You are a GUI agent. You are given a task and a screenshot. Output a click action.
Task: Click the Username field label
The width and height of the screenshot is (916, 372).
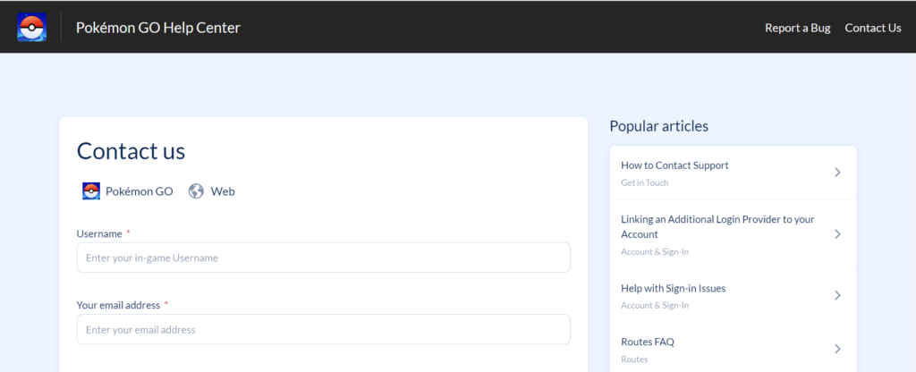coord(99,233)
